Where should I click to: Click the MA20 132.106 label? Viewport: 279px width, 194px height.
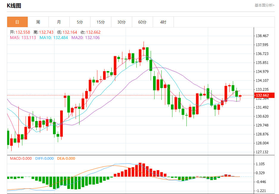coord(85,38)
